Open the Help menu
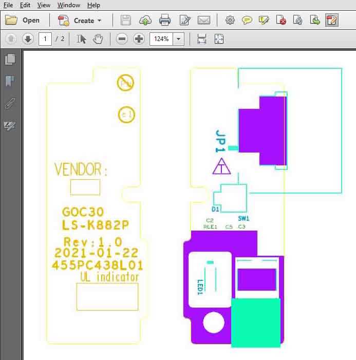This screenshot has width=356, height=360. [93, 5]
